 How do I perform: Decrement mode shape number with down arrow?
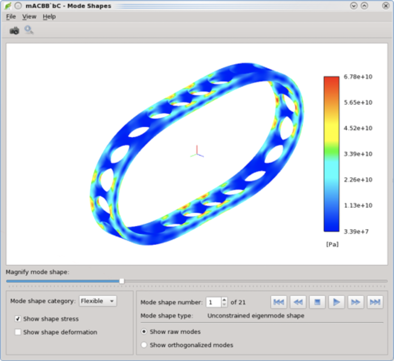pos(224,304)
